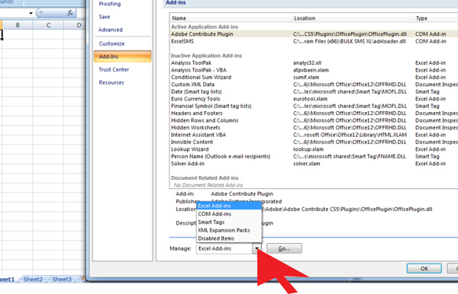Choose COM Add-ins in dropdown list
Viewport: 458px width, 294px height.
(229, 214)
